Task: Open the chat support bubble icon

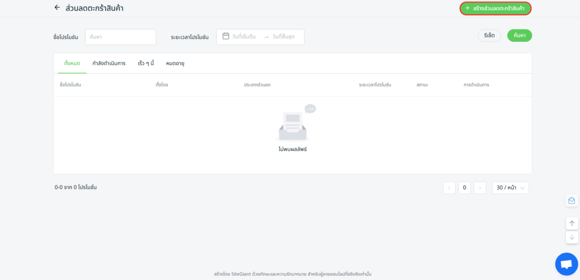Action: (566, 264)
